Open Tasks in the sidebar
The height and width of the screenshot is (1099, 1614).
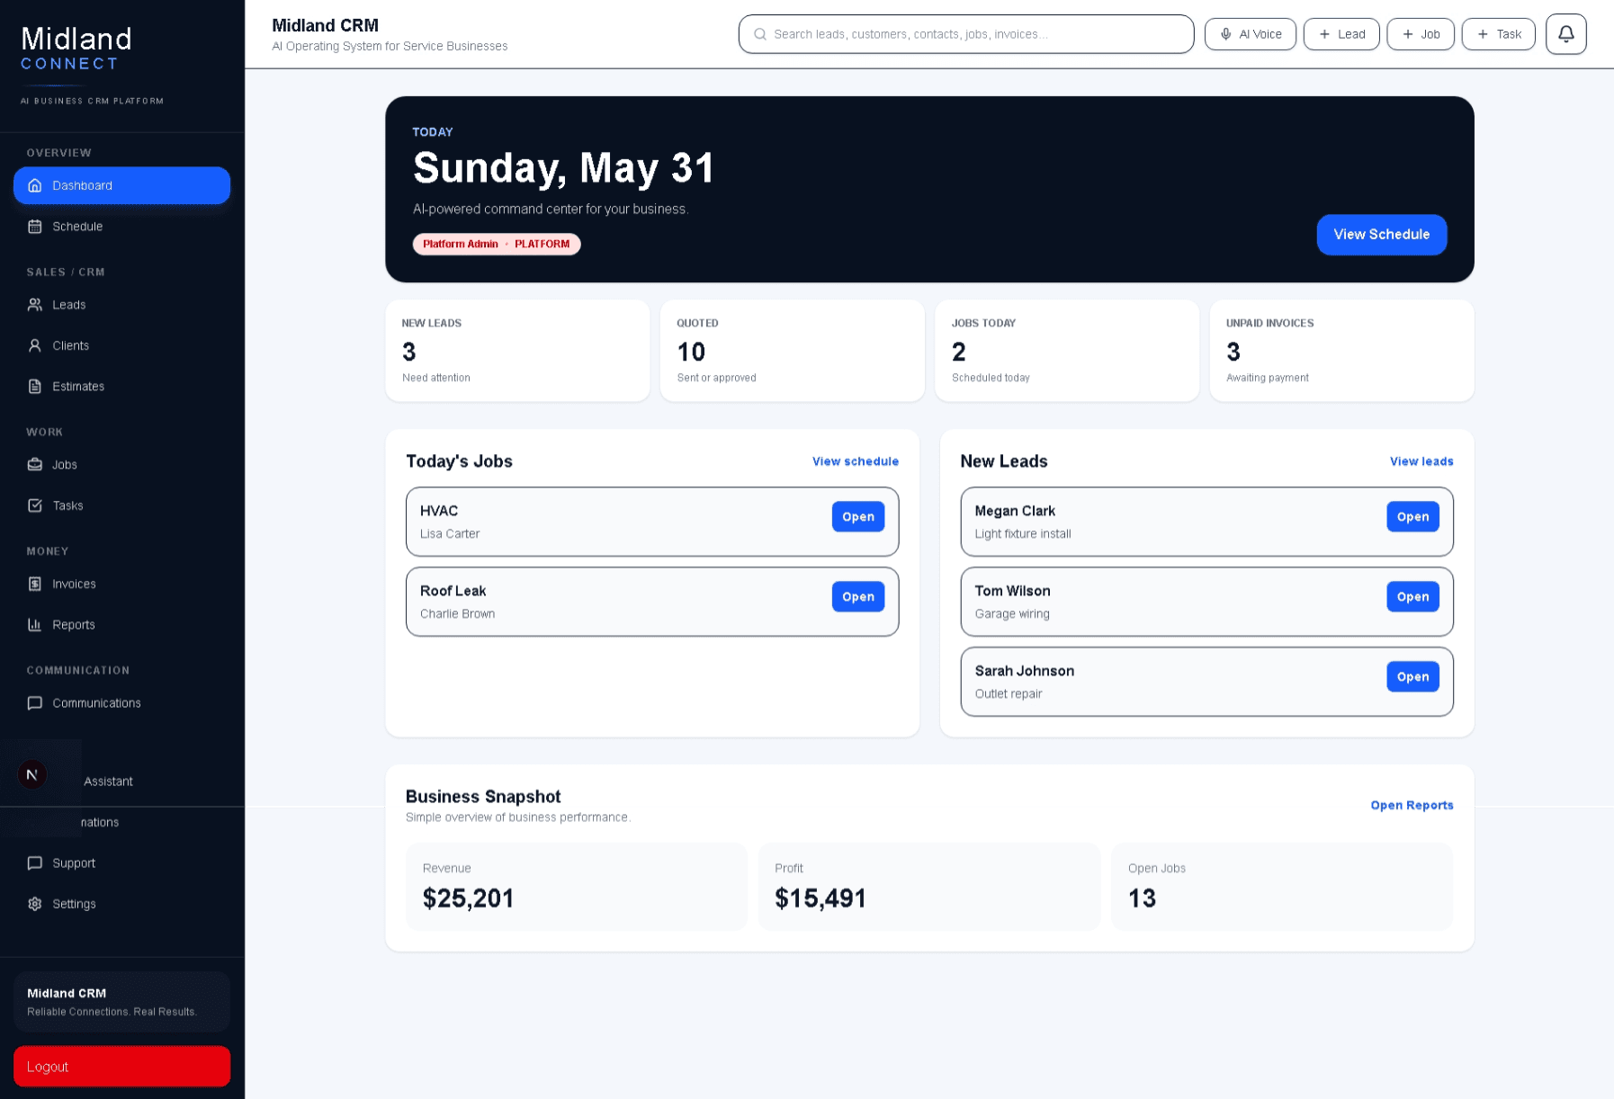click(121, 505)
